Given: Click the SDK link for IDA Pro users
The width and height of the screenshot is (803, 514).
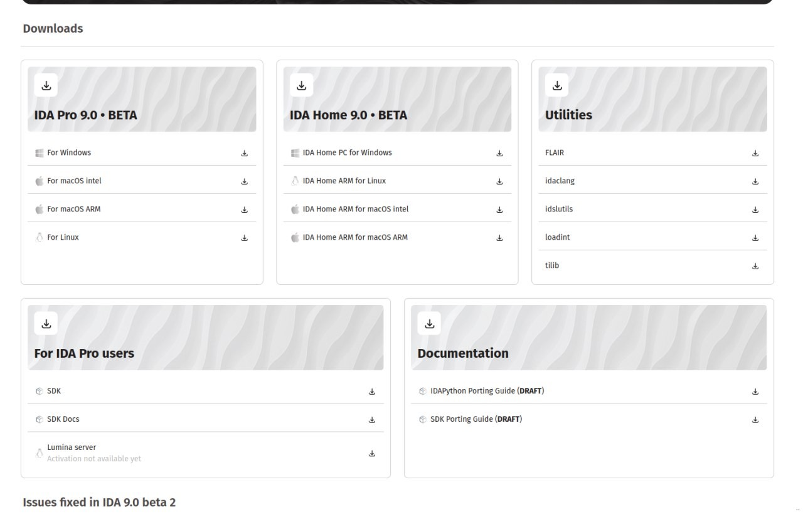Looking at the screenshot, I should (x=54, y=391).
